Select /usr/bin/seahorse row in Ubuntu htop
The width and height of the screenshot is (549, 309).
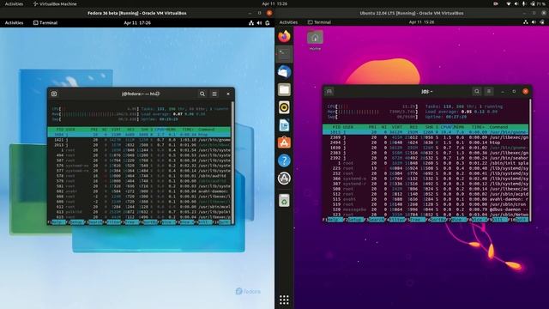(x=425, y=158)
